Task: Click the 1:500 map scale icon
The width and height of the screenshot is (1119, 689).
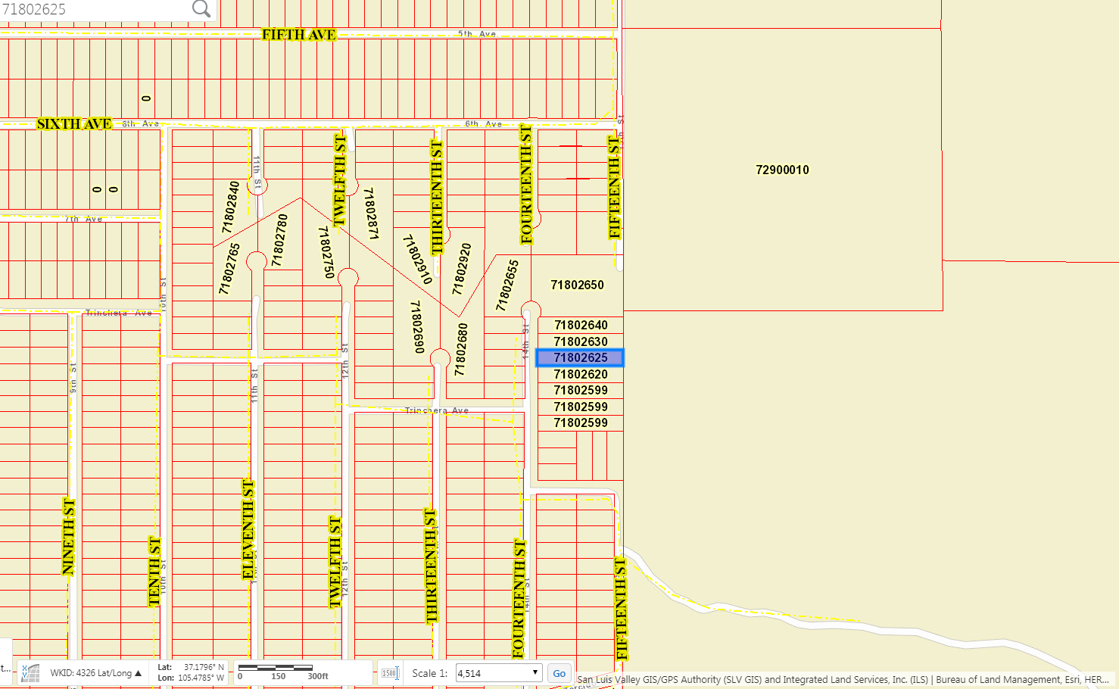Action: click(x=390, y=673)
